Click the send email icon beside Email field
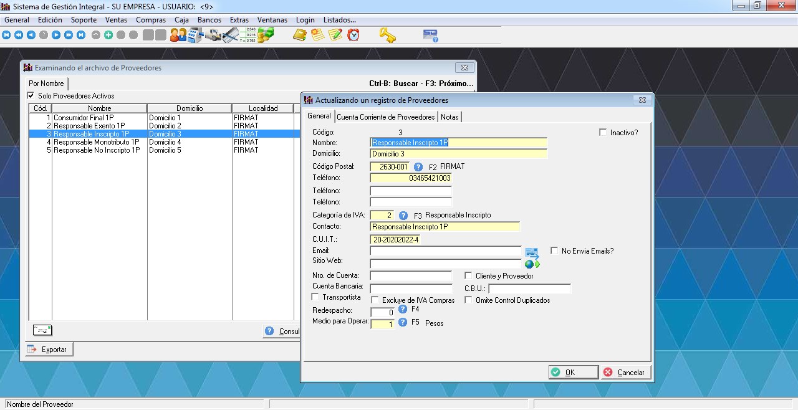This screenshot has height=410, width=798. coord(531,252)
